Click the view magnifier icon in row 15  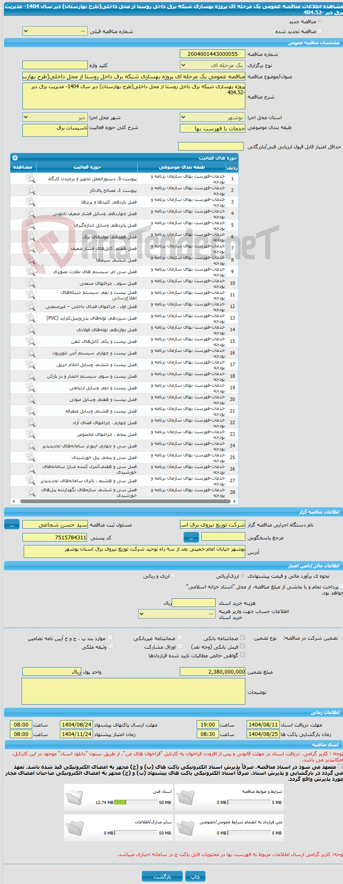pyautogui.click(x=30, y=341)
